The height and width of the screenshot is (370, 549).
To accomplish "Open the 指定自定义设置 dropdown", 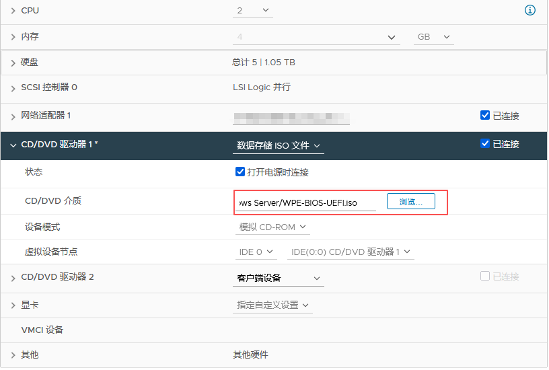I will 272,305.
